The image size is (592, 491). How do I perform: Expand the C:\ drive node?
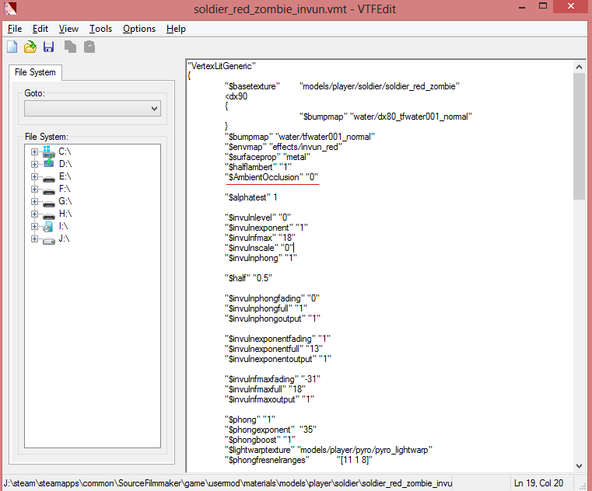pyautogui.click(x=34, y=151)
